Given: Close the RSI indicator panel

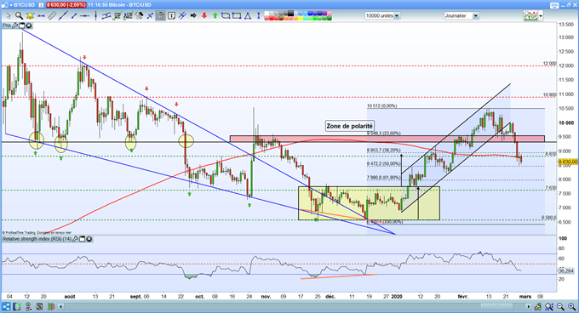Looking at the screenshot, I should 89,239.
